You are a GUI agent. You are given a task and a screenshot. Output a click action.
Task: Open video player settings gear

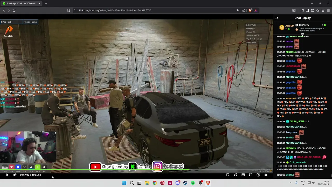[266, 175]
